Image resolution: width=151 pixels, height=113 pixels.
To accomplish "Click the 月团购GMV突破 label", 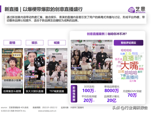I will click(132, 91).
